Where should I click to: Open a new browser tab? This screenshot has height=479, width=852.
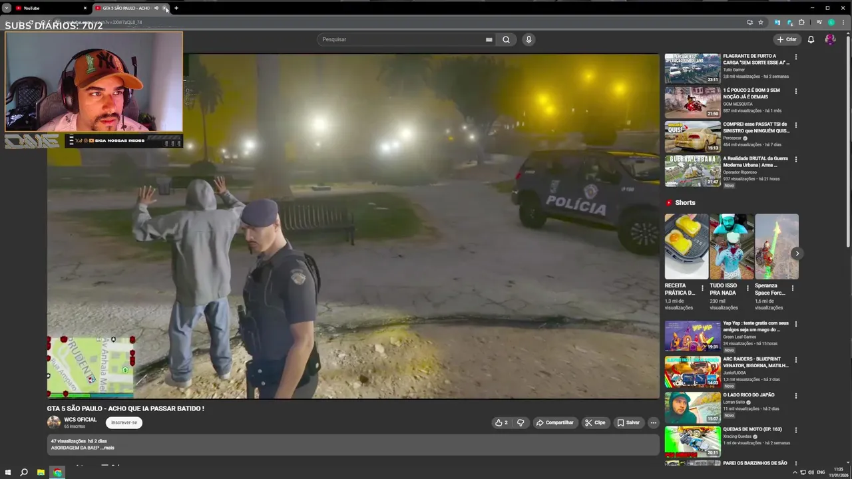176,8
